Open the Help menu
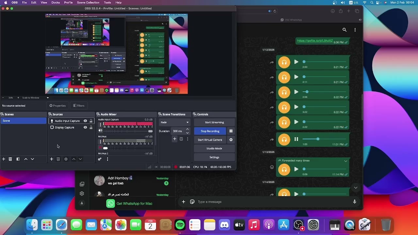418x235 pixels. (119, 2)
